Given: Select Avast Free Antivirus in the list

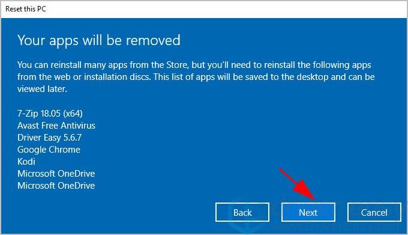Looking at the screenshot, I should [56, 126].
